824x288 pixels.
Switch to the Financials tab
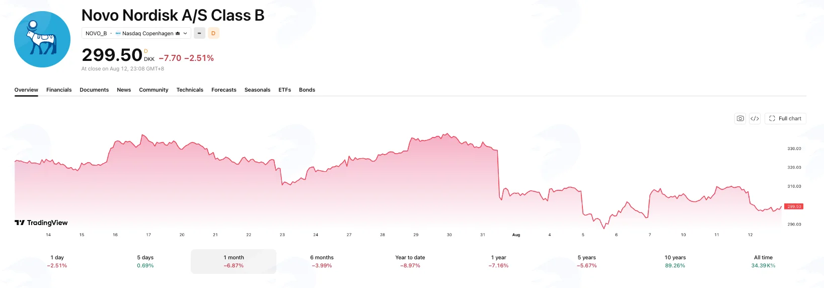coord(59,90)
